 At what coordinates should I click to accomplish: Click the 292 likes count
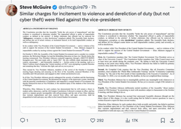[100, 121]
